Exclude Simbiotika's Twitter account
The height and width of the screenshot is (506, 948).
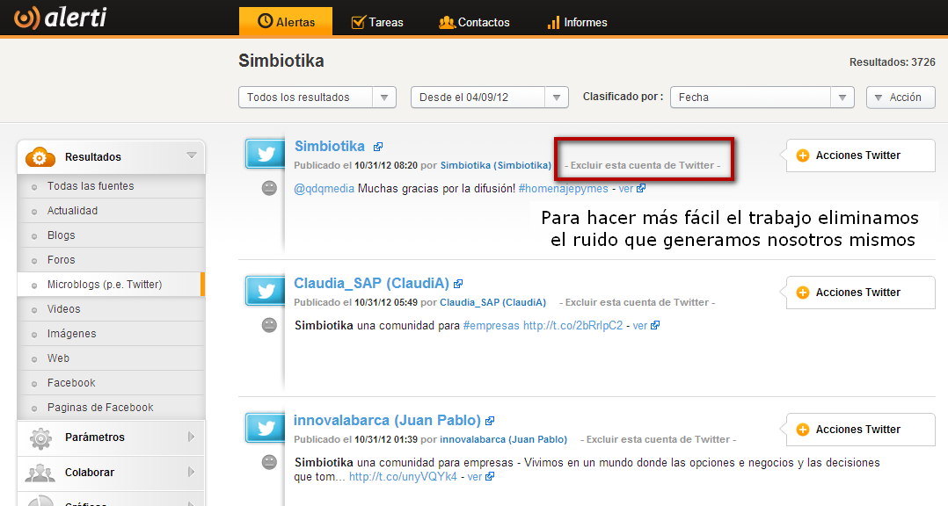tap(643, 165)
